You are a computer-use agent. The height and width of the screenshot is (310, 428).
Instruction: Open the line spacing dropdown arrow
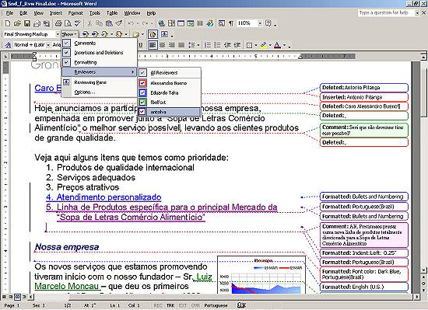(198, 45)
